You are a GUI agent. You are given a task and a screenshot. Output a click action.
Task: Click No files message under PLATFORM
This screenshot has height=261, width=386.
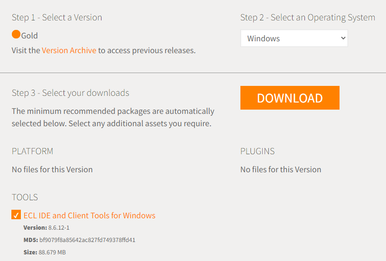pos(52,169)
